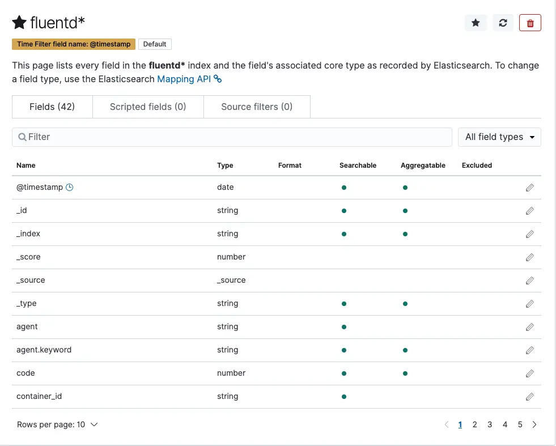Edit the code field using pencil icon

pos(530,373)
